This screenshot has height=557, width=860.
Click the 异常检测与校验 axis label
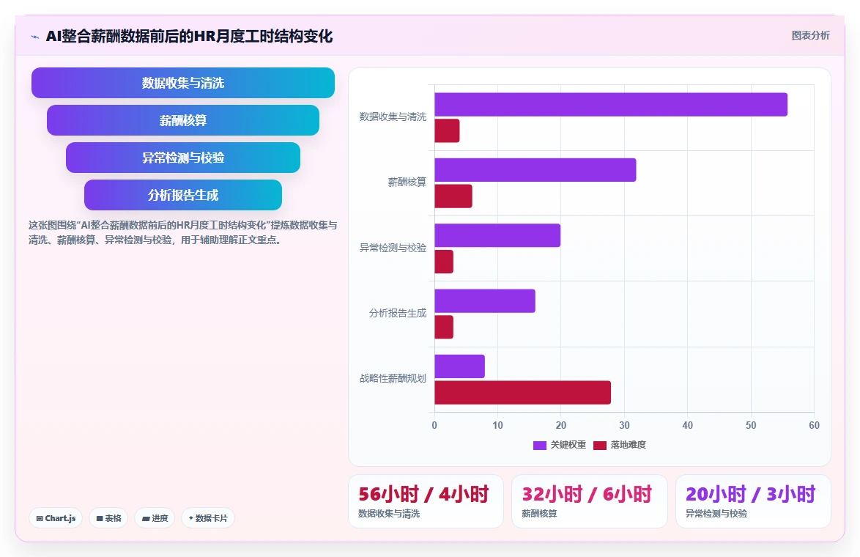tap(393, 248)
